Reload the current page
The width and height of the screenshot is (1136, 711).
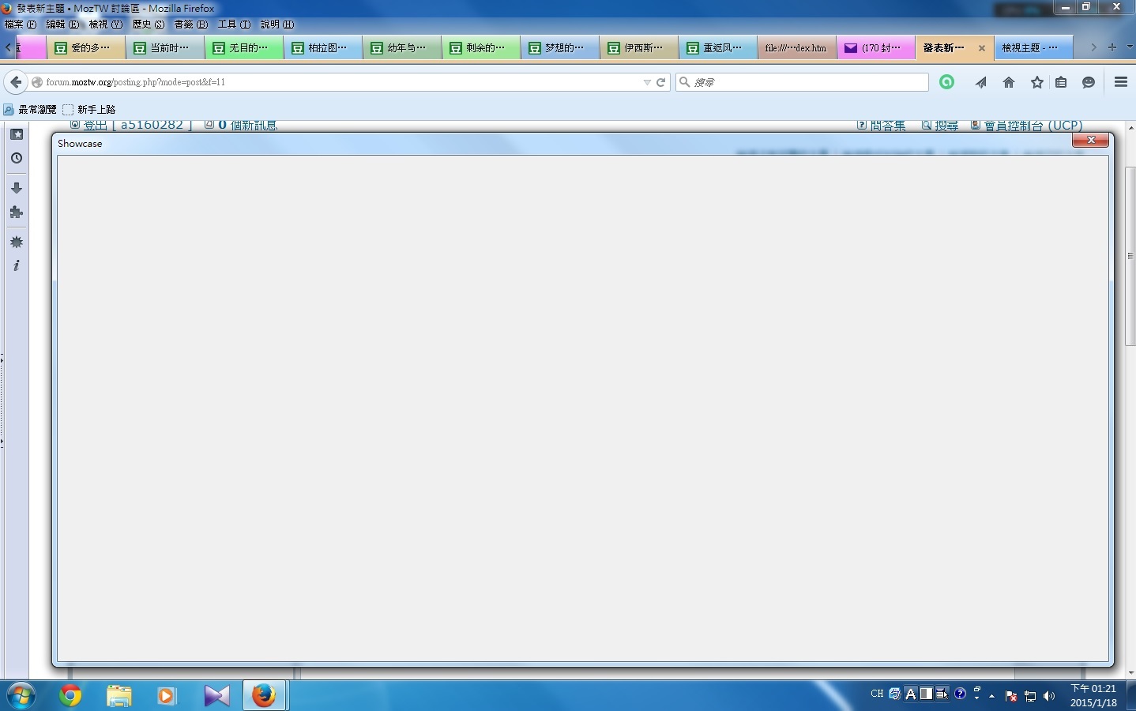[661, 82]
